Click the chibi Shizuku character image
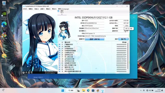Screen dimensions: 165x93 pyautogui.click(x=64, y=30)
